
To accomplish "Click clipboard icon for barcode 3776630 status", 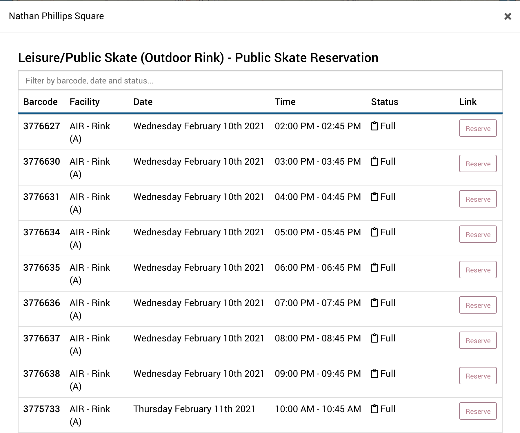I will point(374,161).
